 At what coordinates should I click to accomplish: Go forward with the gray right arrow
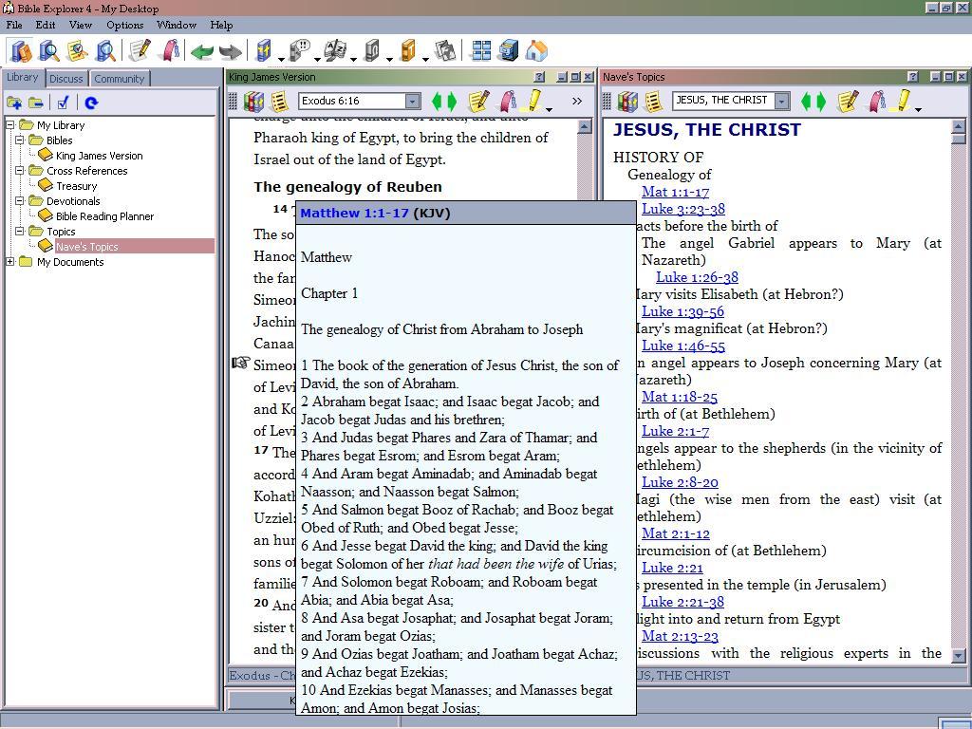[x=231, y=51]
